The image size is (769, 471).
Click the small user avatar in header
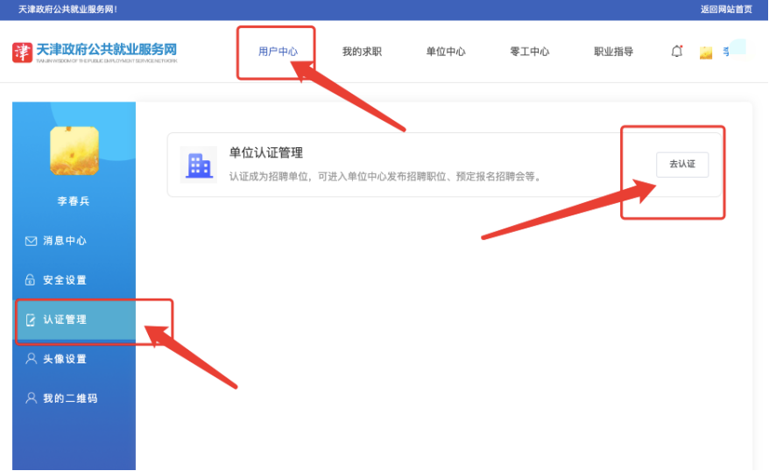click(x=706, y=53)
